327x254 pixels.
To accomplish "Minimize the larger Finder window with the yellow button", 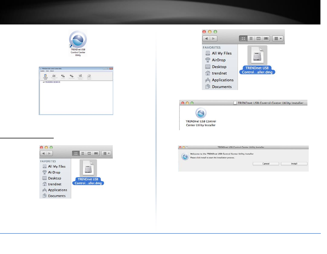I will tap(210, 32).
